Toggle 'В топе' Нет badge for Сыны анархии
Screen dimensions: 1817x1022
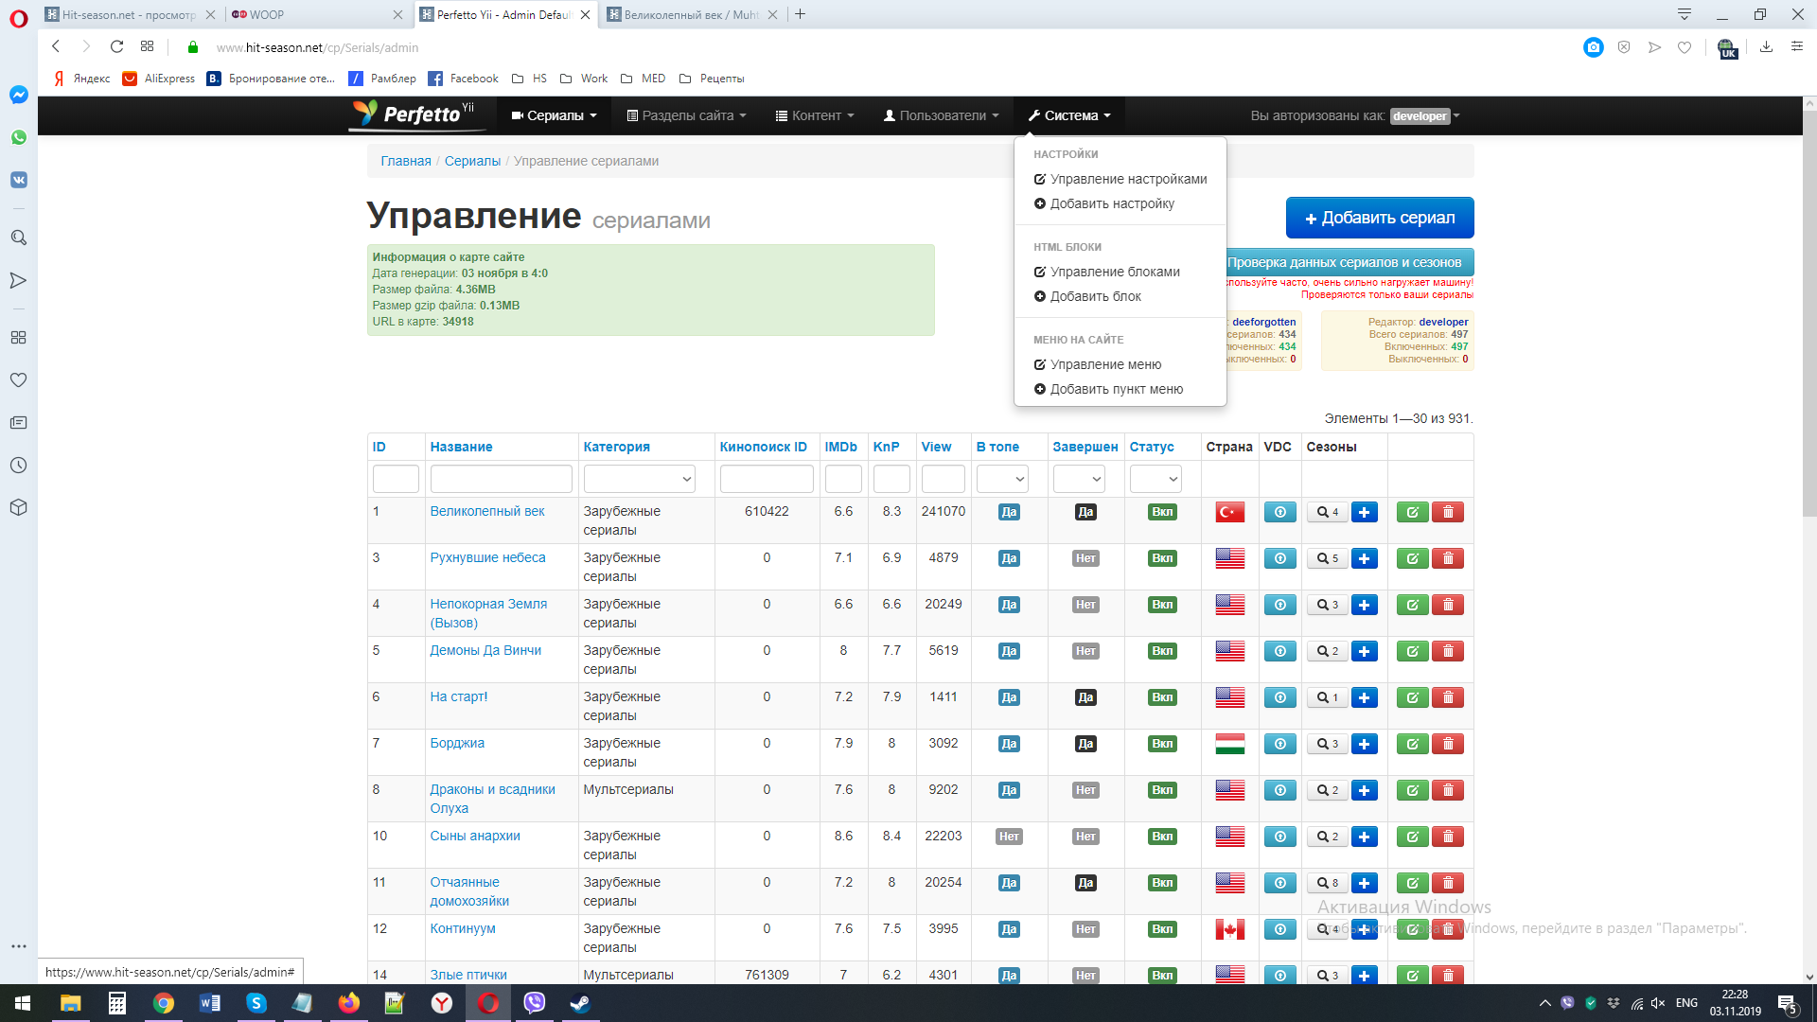pos(1009,837)
